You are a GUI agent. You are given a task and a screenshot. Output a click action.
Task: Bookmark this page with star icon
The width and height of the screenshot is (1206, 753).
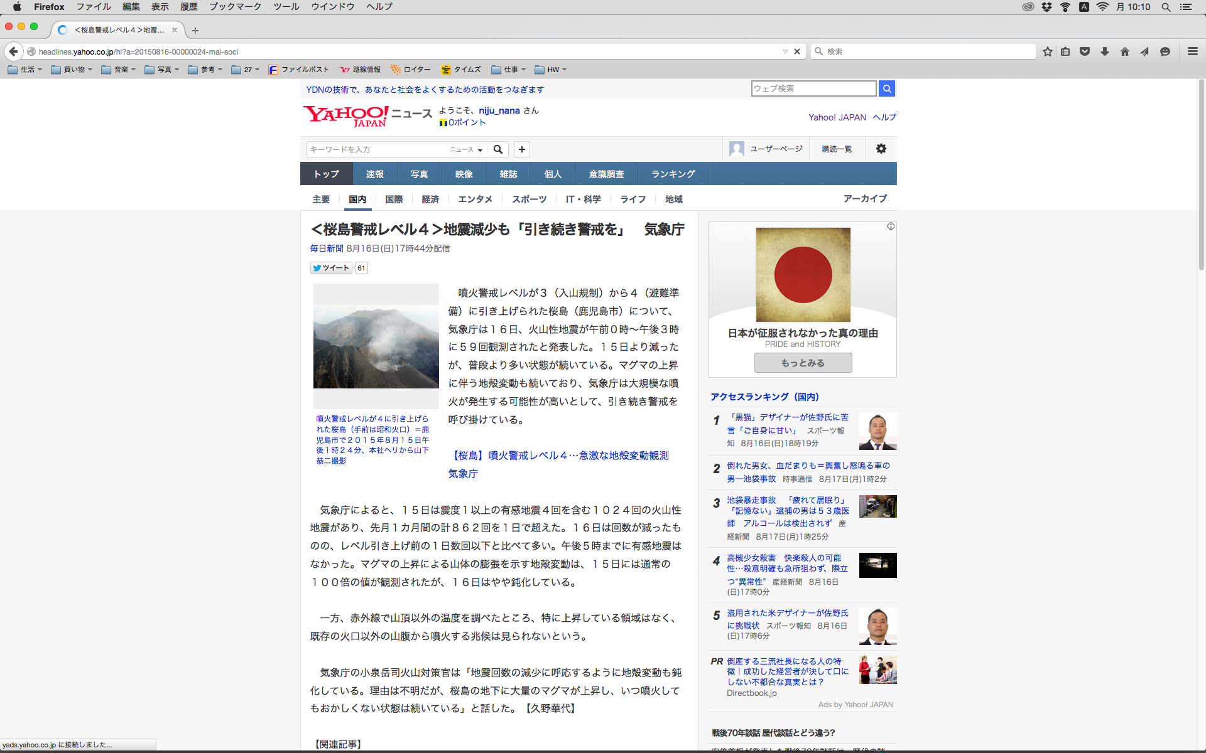click(1047, 51)
